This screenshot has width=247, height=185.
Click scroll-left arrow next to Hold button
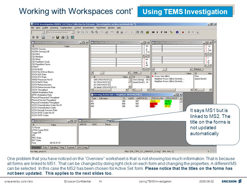pyautogui.click(x=92, y=73)
